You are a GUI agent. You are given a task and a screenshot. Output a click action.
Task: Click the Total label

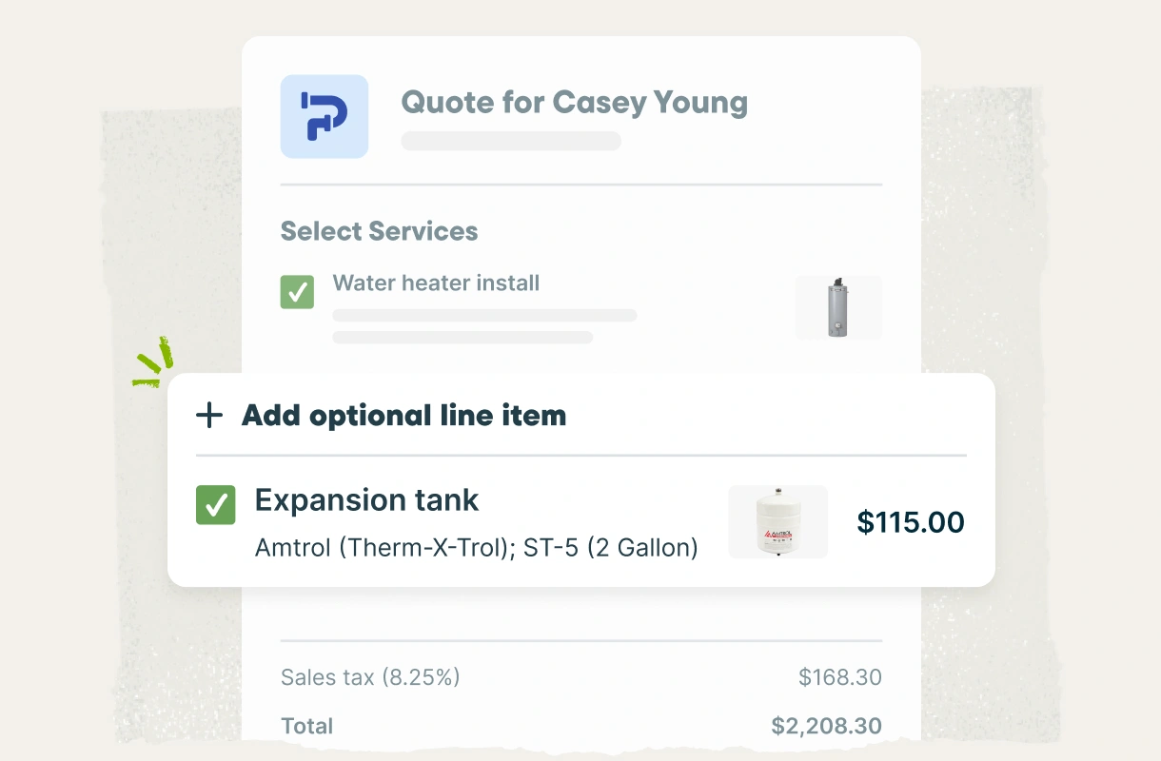coord(306,726)
